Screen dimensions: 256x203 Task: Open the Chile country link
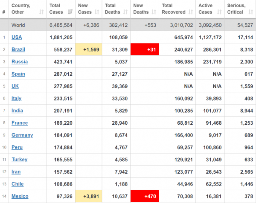17,184
